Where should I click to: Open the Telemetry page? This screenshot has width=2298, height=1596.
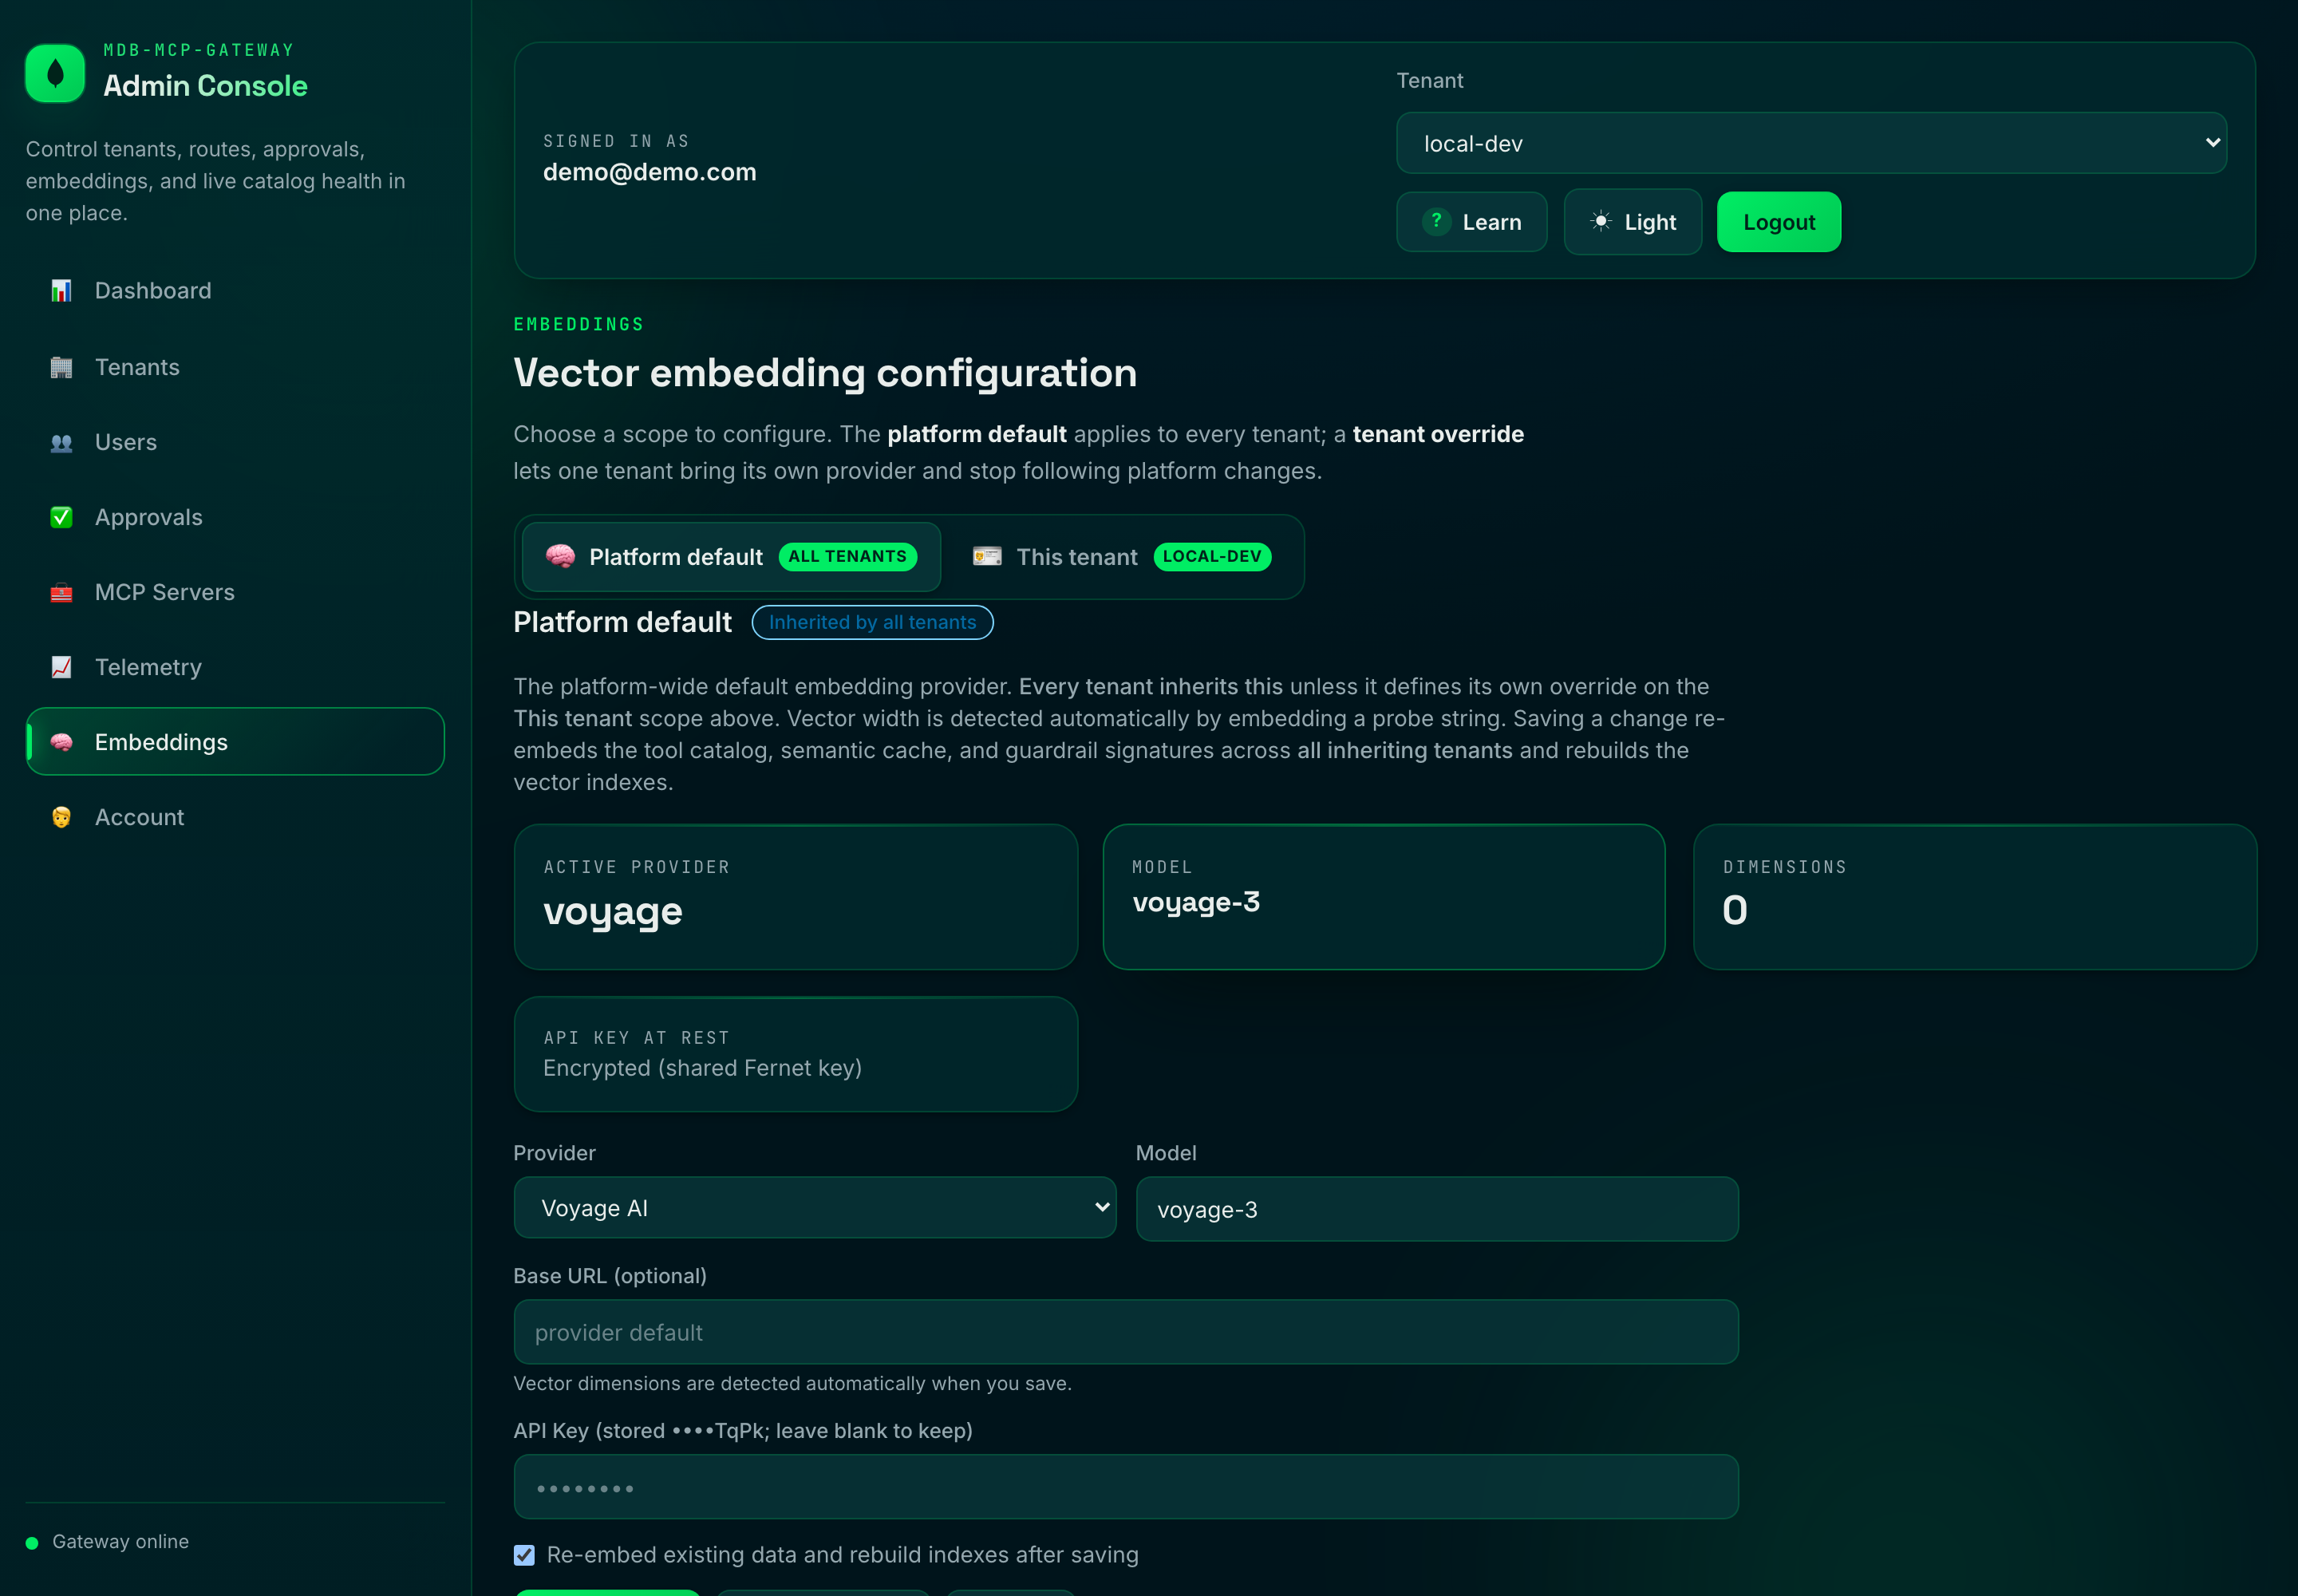235,667
